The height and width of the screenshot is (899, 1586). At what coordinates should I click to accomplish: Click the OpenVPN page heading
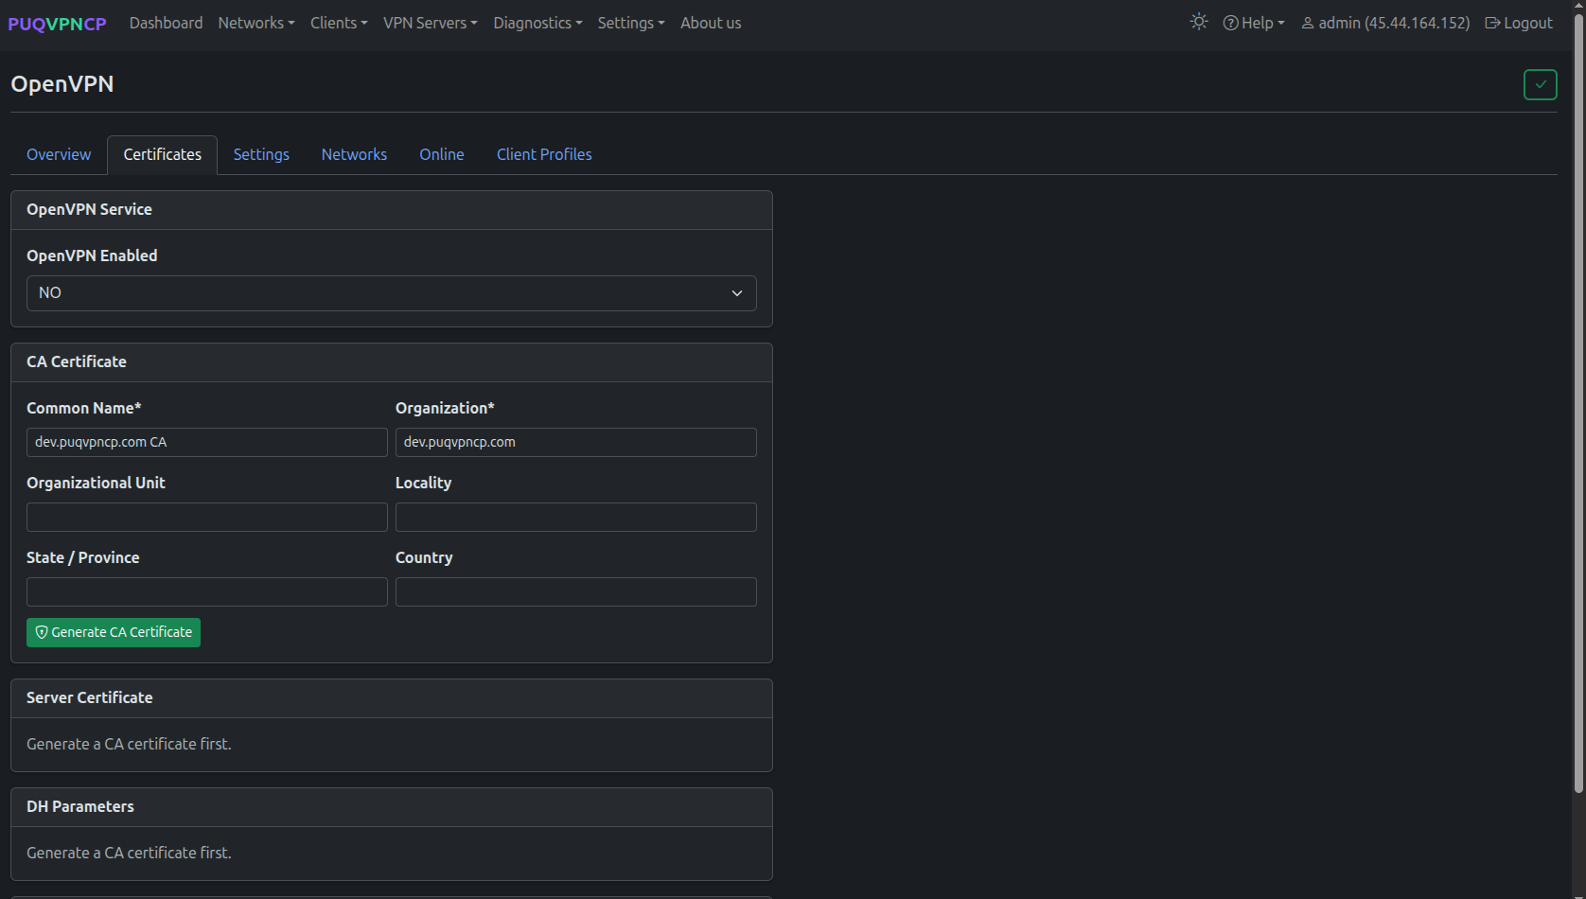[x=62, y=83]
